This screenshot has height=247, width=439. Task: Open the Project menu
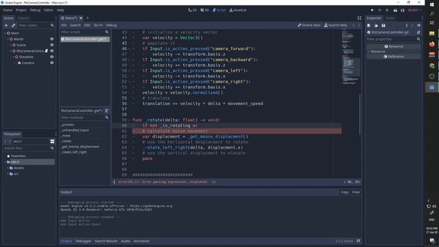click(21, 10)
